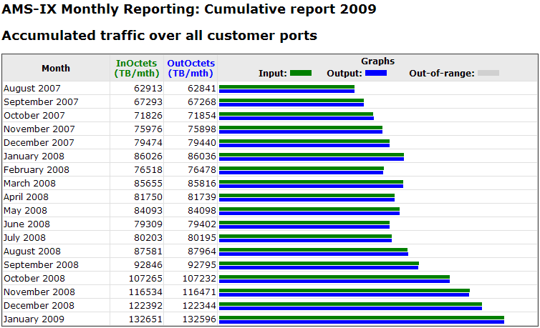Click OutOctets value 86036
Viewport: 540px width, 328px height.
pos(202,156)
